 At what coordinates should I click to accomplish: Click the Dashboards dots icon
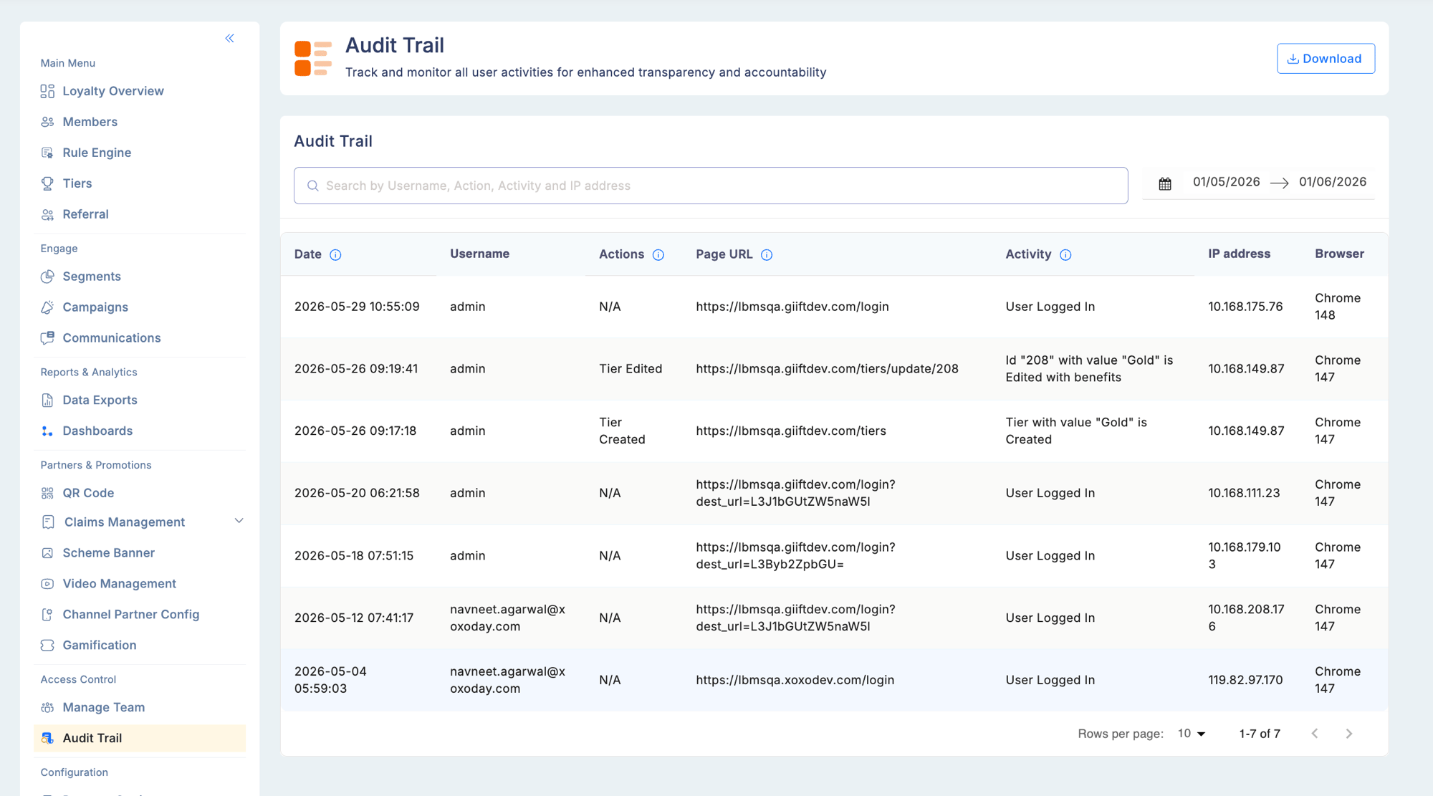pos(47,431)
